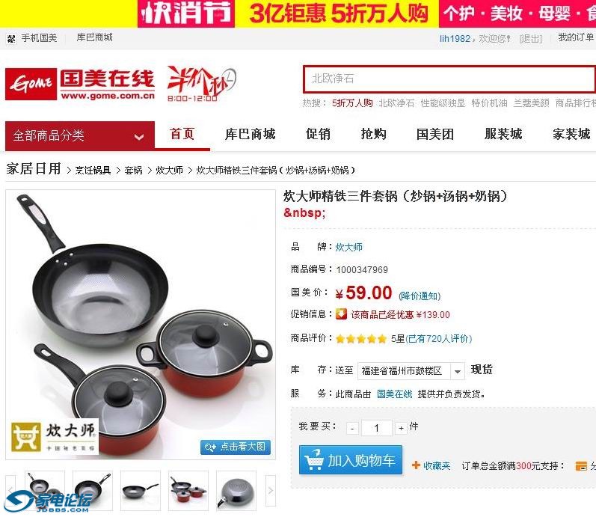Click the mobile Gome phone icon
This screenshot has width=596, height=517.
(x=12, y=38)
